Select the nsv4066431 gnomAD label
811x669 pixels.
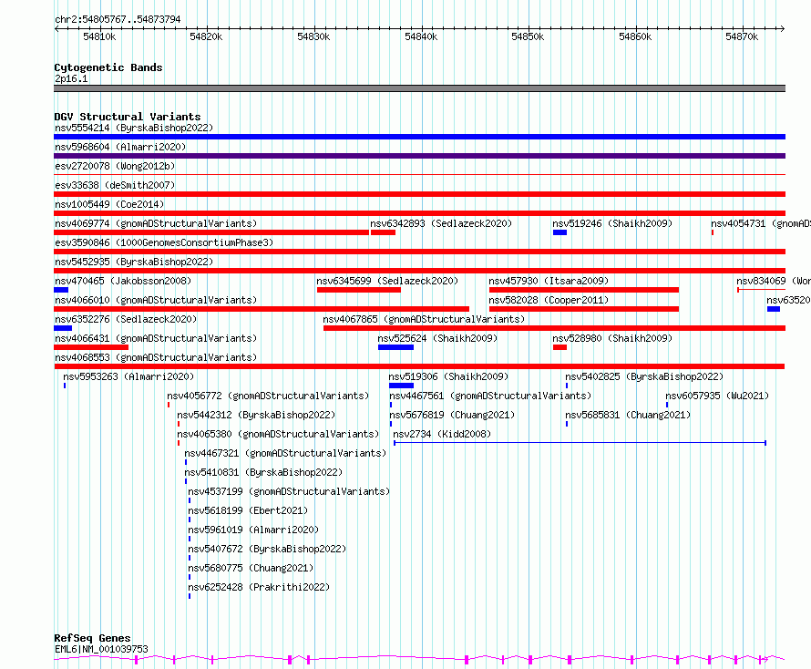156,338
